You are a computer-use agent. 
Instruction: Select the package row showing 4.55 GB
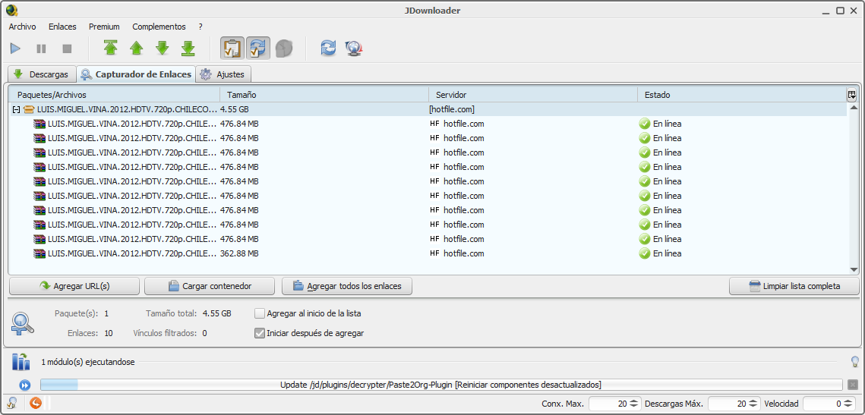point(428,109)
